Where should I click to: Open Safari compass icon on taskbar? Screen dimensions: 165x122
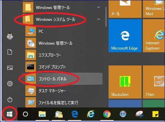coord(123,114)
